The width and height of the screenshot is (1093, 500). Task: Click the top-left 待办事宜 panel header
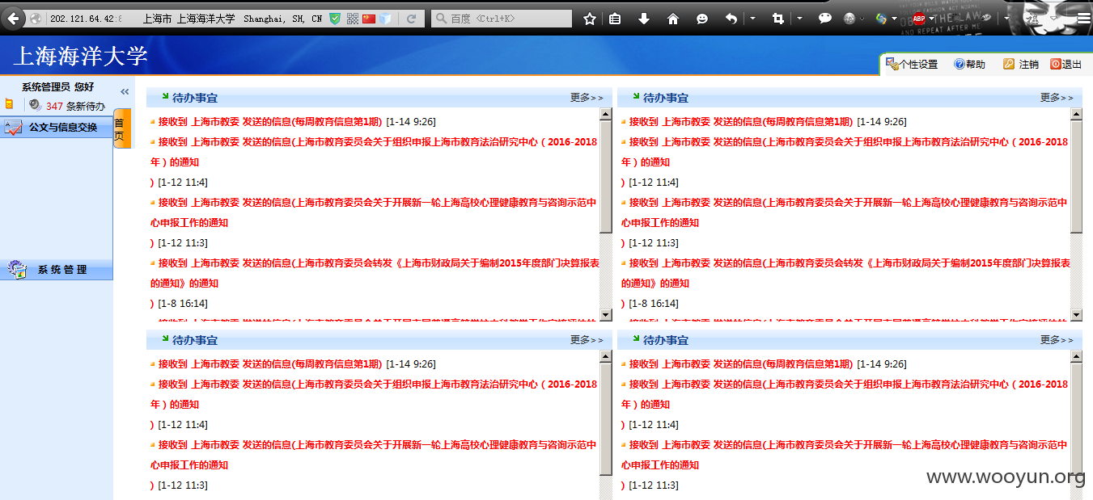pos(378,98)
